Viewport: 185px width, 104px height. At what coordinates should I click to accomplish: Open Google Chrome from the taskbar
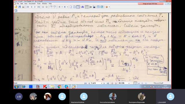(x=60, y=87)
